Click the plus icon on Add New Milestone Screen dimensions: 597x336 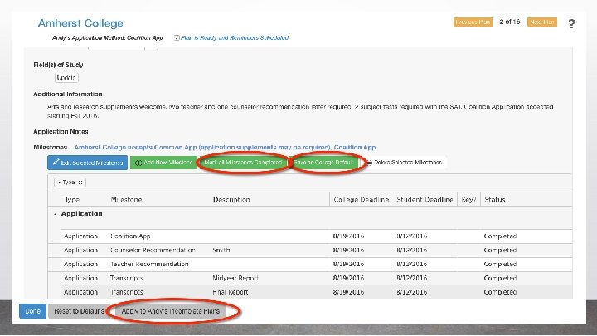138,163
